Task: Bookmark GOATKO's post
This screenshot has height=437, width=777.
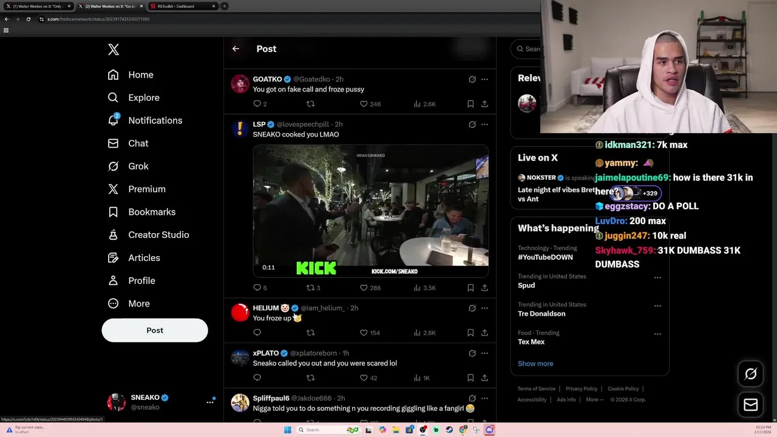Action: 470,104
